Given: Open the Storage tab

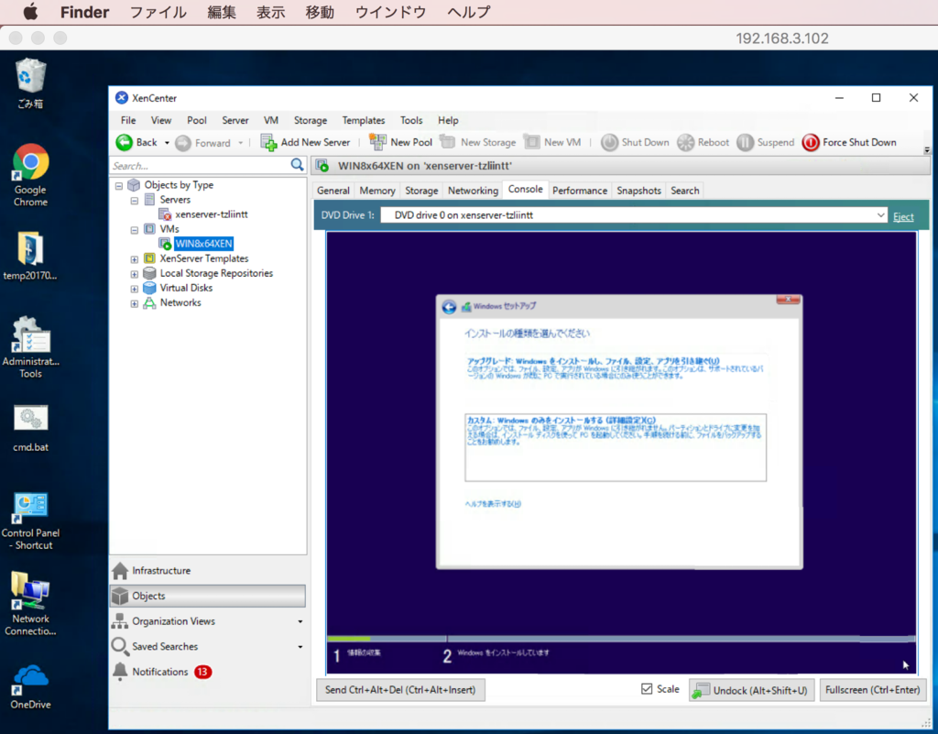Looking at the screenshot, I should 421,191.
